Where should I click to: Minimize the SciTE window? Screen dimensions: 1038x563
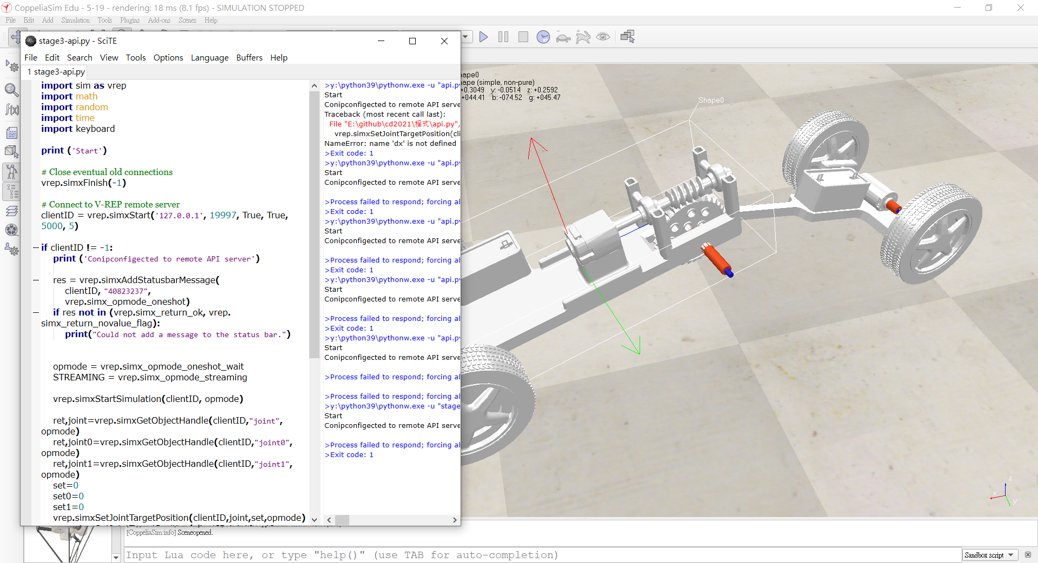click(381, 41)
